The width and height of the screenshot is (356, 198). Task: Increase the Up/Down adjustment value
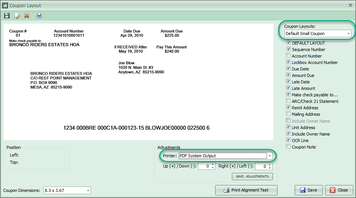click(x=213, y=164)
